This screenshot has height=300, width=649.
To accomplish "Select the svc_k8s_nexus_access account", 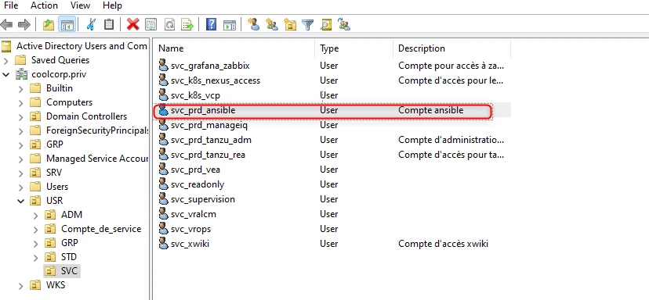I will [x=216, y=80].
